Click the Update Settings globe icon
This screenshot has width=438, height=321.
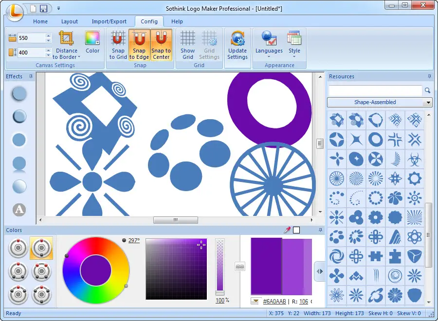(237, 38)
